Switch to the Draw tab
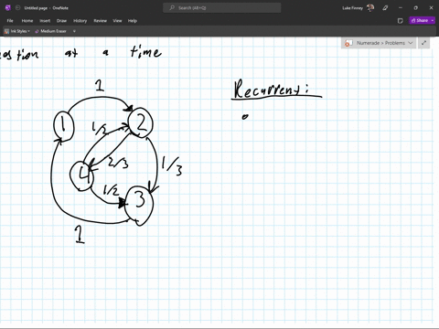This screenshot has height=329, width=439. coord(61,21)
